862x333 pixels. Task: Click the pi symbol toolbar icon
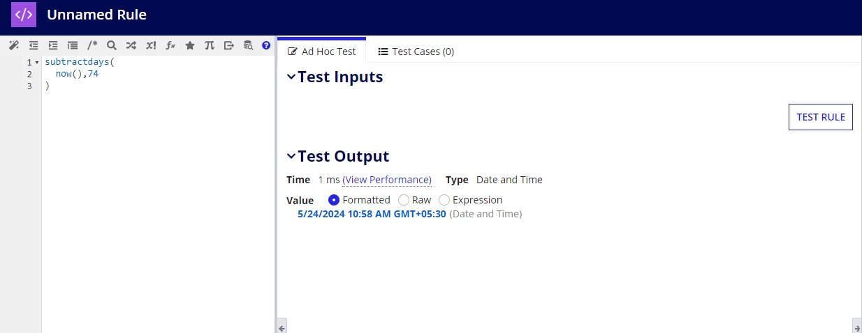(209, 45)
